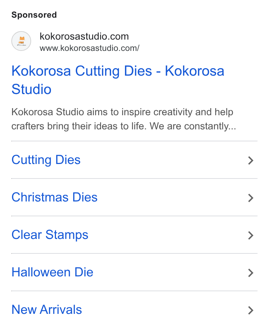
Task: Click the Kokorosa fox logo favicon
Action: pos(21,41)
